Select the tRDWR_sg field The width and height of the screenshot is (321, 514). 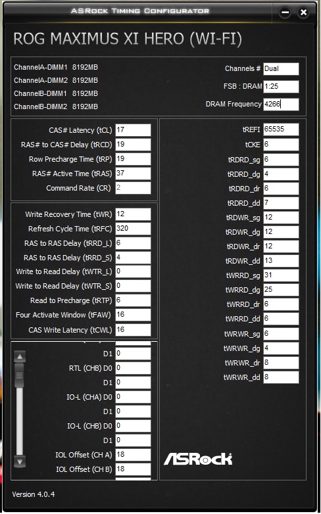[x=281, y=218]
